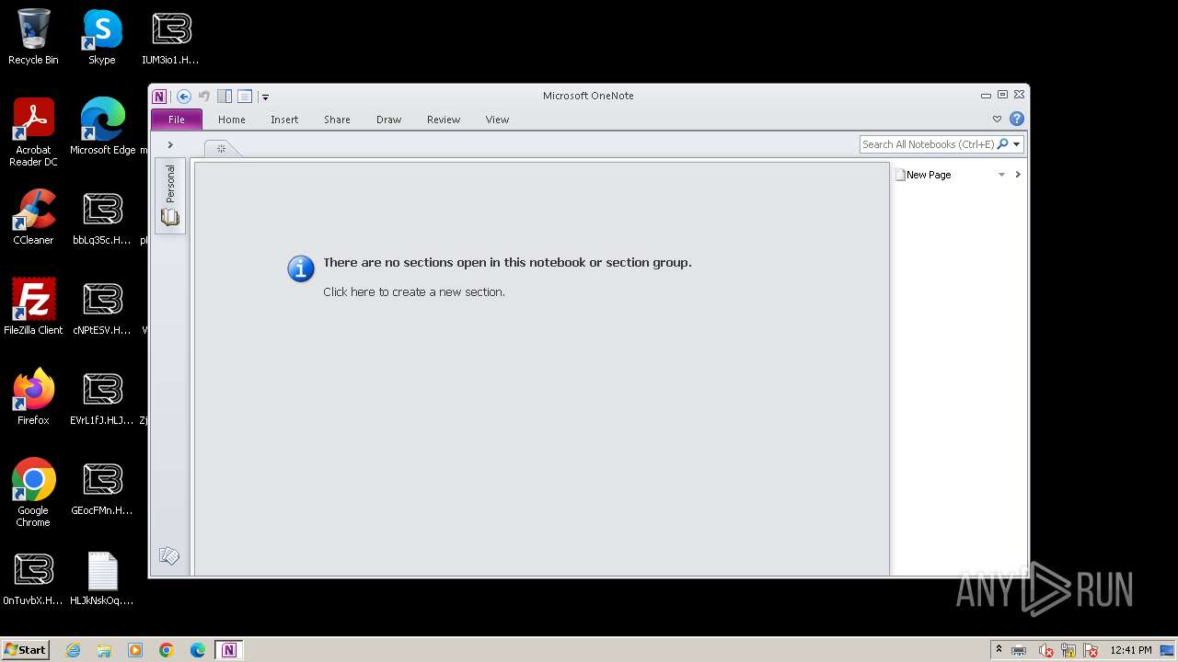Open the Google Chrome desktop shortcut
Viewport: 1178px width, 662px height.
(x=33, y=494)
